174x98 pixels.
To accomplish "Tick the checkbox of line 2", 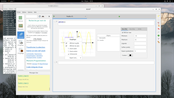I will 55,62.
